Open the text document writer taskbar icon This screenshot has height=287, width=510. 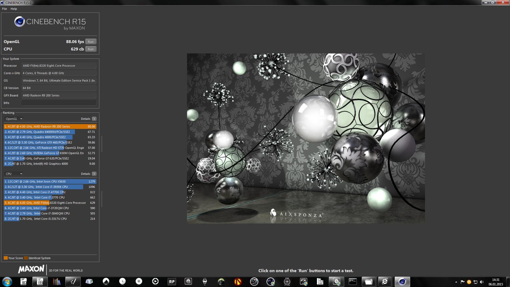point(23,281)
